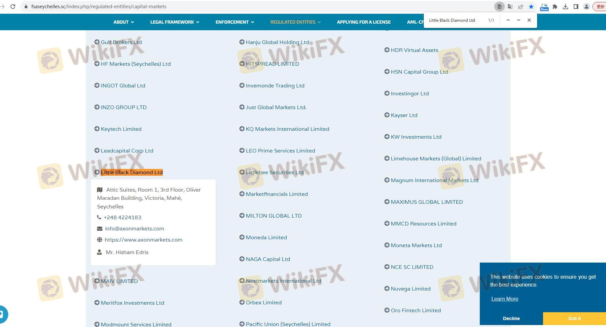Screen dimensions: 606x327
Task: Click the Got it cookie button
Action: [x=574, y=318]
